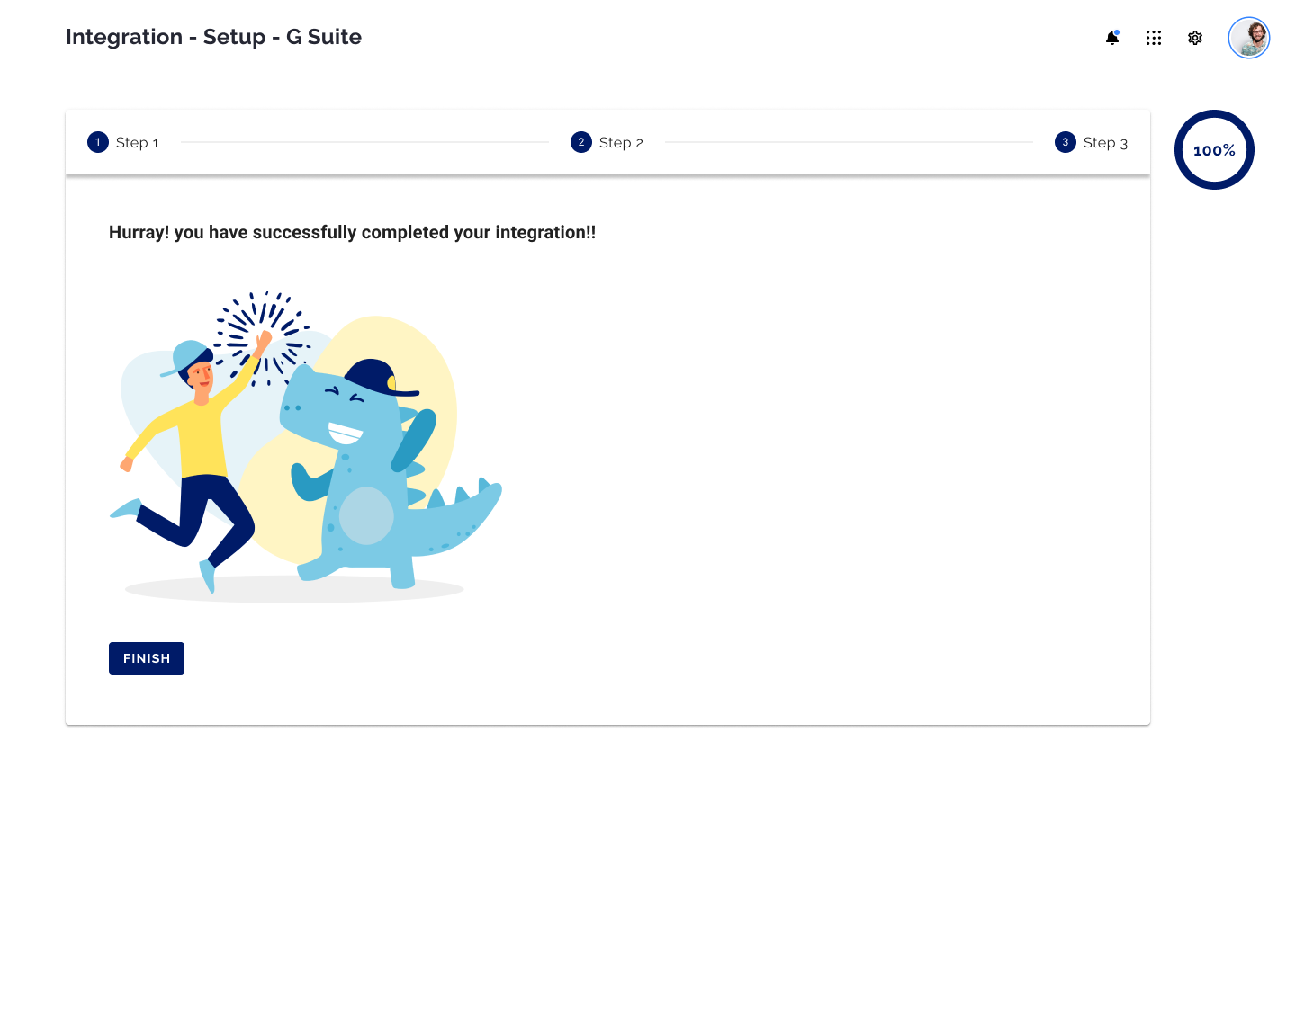Click the 100% progress ring

pyautogui.click(x=1214, y=150)
